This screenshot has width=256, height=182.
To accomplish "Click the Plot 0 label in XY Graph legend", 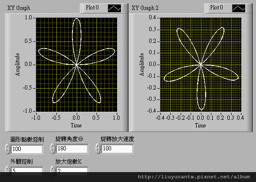I will tap(92, 8).
